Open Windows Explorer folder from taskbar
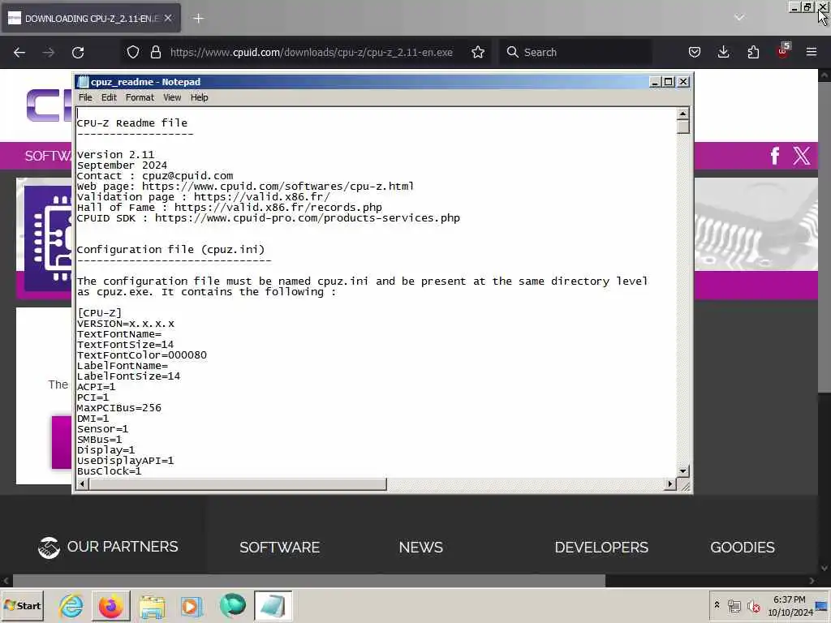 coord(152,605)
